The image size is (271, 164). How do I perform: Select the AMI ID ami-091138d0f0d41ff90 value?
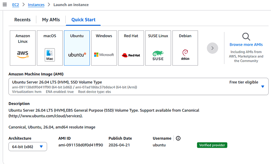81,145
